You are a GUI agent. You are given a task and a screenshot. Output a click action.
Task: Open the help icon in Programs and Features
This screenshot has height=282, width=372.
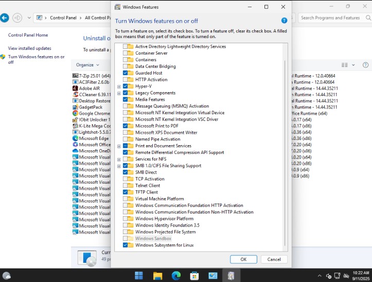pyautogui.click(x=365, y=65)
